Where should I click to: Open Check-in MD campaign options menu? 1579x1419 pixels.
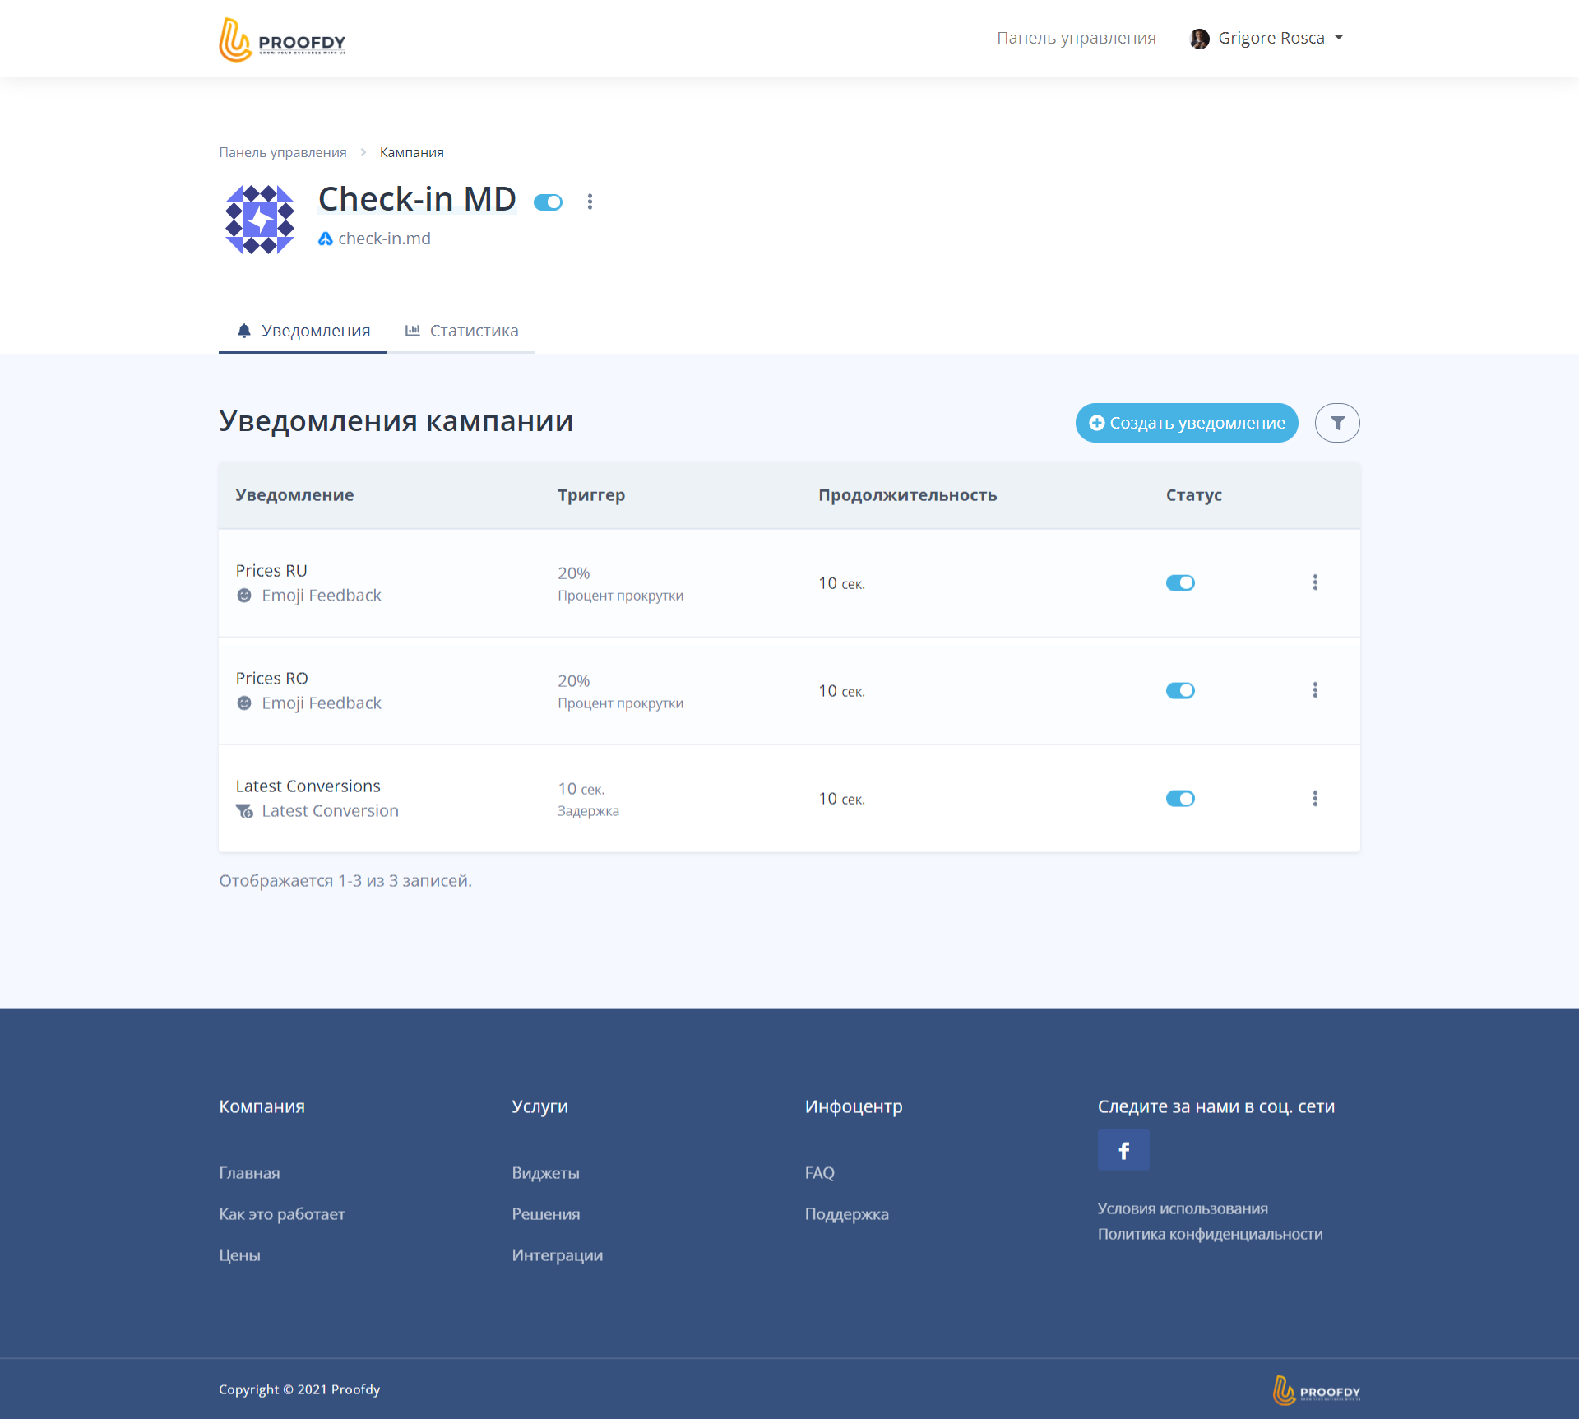click(590, 202)
